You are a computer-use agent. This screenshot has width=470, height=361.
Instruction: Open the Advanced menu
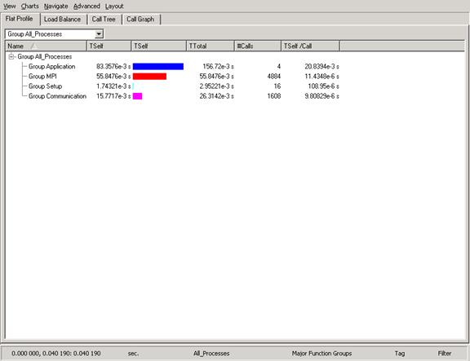pyautogui.click(x=86, y=6)
